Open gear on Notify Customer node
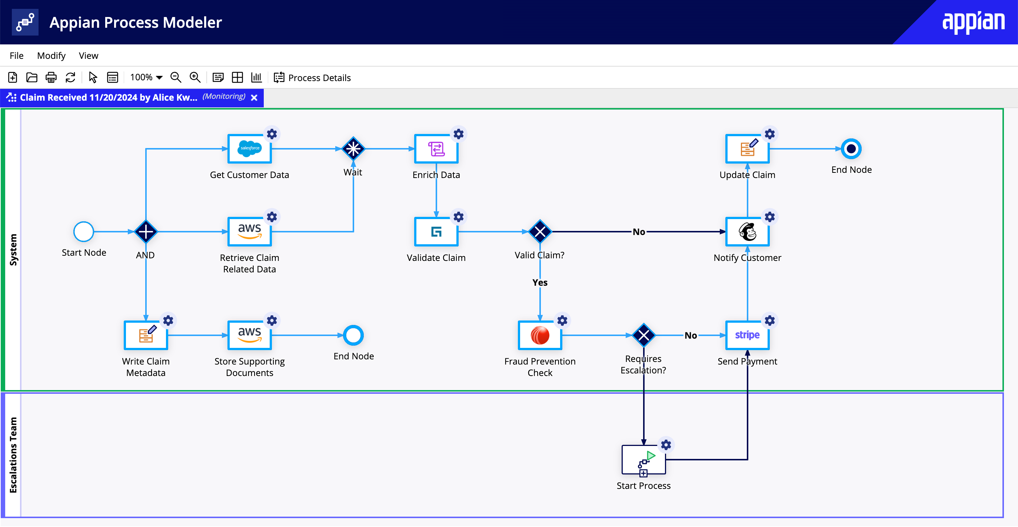The height and width of the screenshot is (527, 1018). coord(770,217)
